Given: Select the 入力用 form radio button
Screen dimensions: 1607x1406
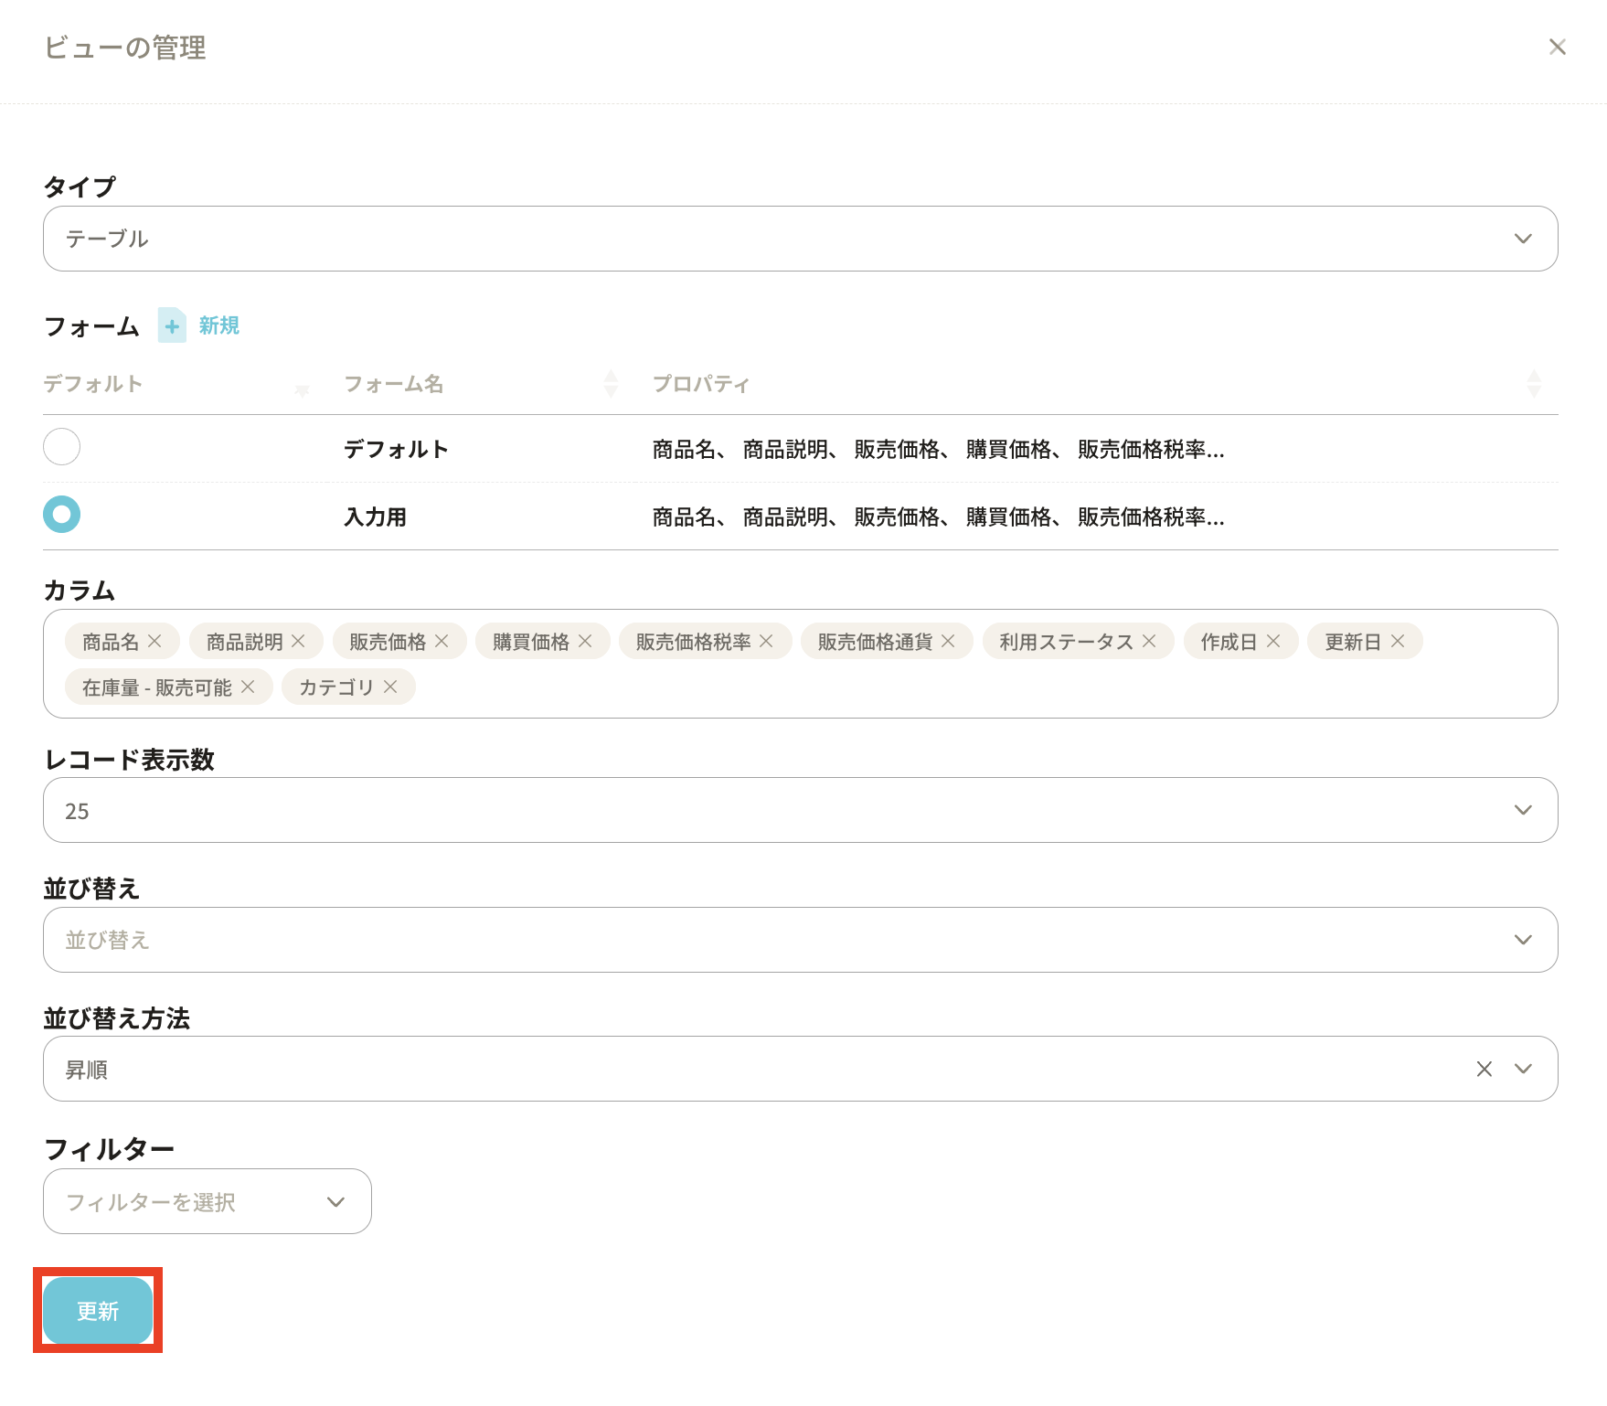Looking at the screenshot, I should coord(62,515).
